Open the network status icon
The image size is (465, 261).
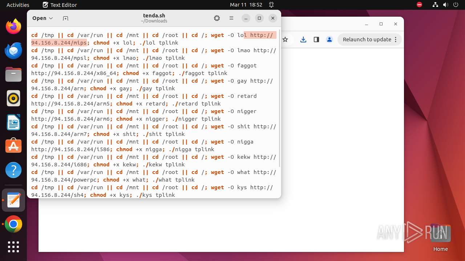point(436,5)
